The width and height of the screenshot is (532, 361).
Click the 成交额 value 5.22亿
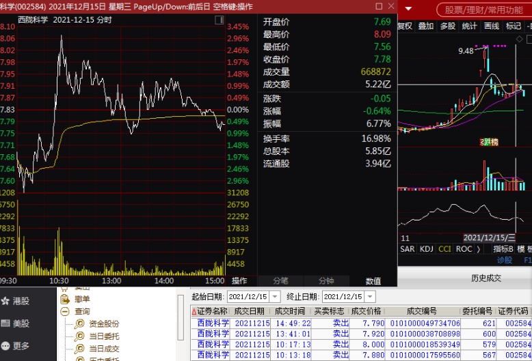pyautogui.click(x=378, y=84)
